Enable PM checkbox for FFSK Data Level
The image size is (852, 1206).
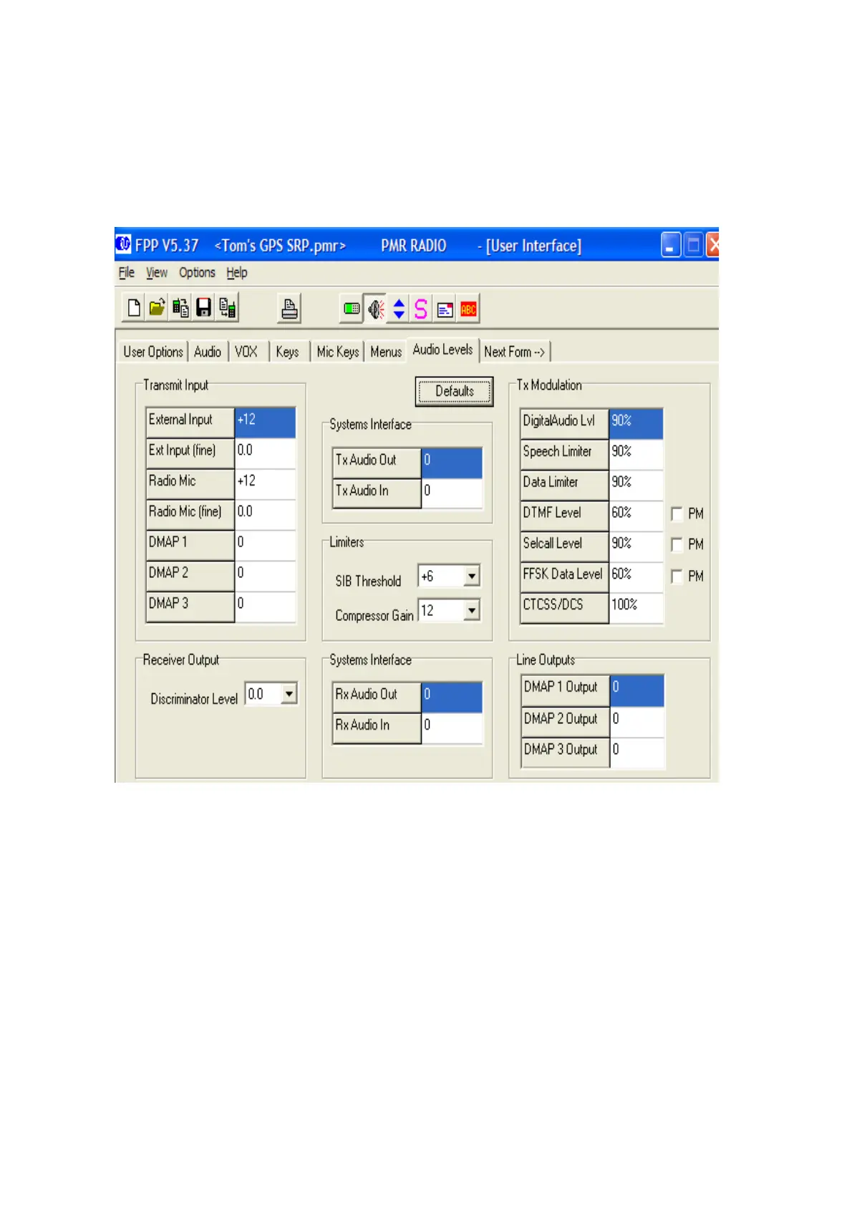(677, 577)
